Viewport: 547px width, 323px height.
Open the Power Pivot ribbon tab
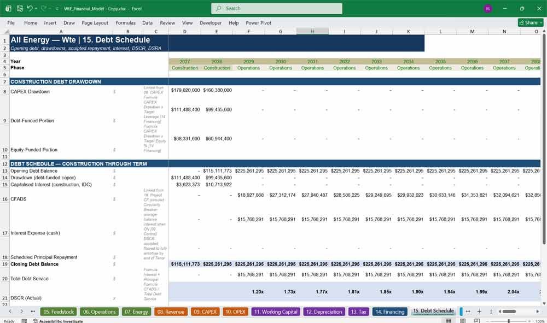click(x=258, y=22)
